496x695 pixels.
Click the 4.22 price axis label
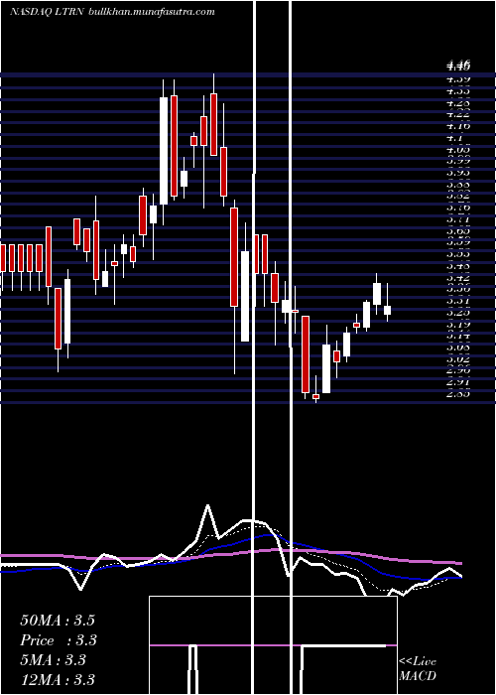pyautogui.click(x=458, y=114)
